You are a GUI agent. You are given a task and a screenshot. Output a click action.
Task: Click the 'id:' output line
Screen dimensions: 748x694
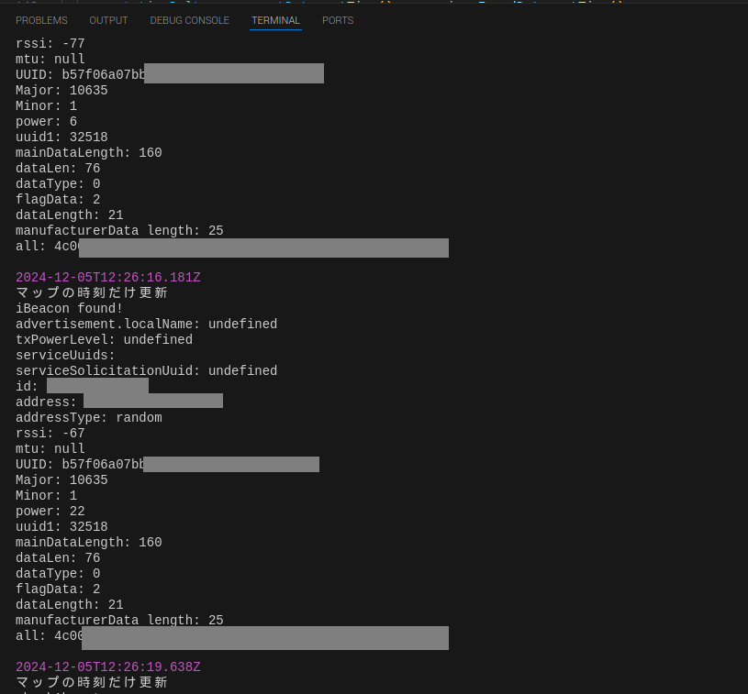[x=82, y=386]
